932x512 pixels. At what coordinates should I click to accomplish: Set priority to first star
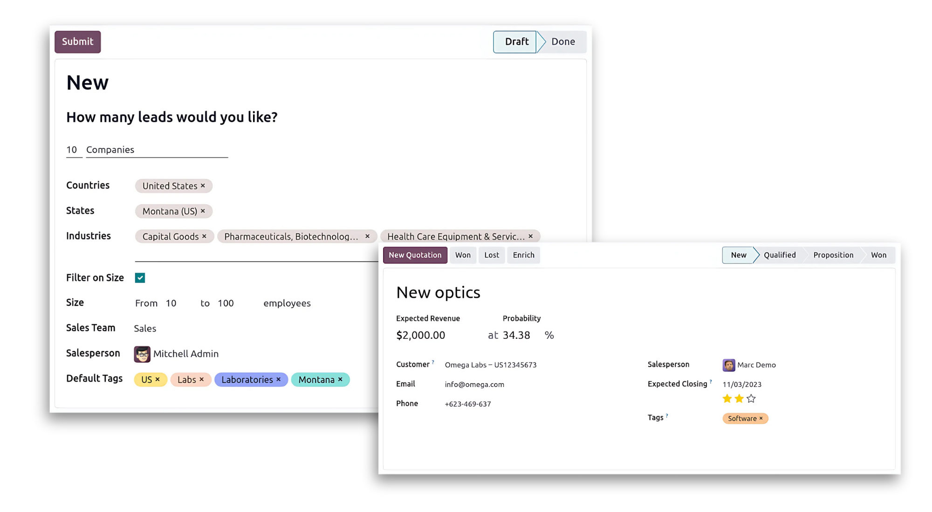[x=727, y=398]
